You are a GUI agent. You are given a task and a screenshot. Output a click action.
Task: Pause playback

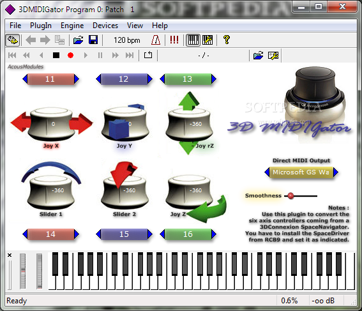(100, 56)
